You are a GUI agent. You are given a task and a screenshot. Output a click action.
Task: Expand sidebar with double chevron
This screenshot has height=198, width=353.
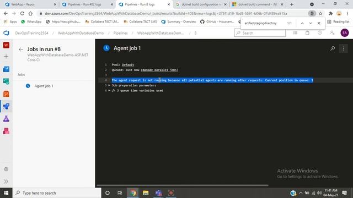tap(6, 182)
